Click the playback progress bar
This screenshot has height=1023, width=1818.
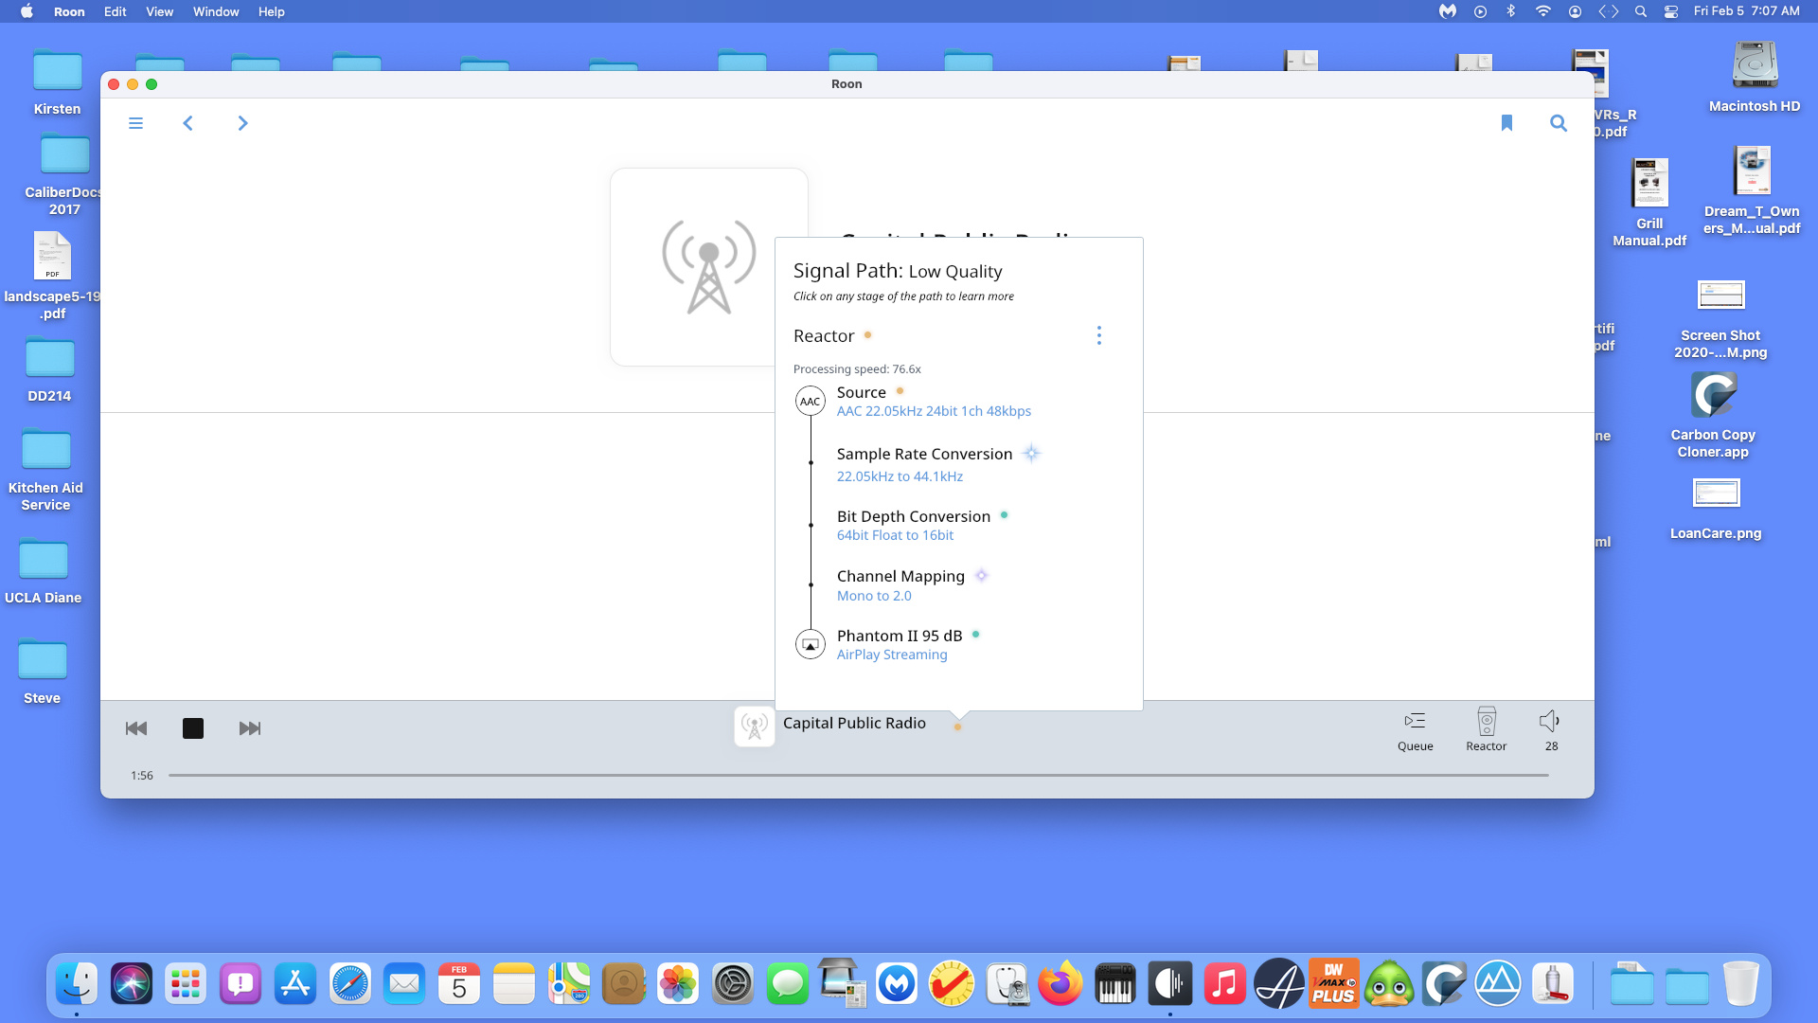point(858,775)
